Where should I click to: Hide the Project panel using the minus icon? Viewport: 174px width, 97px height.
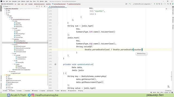tap(47, 6)
